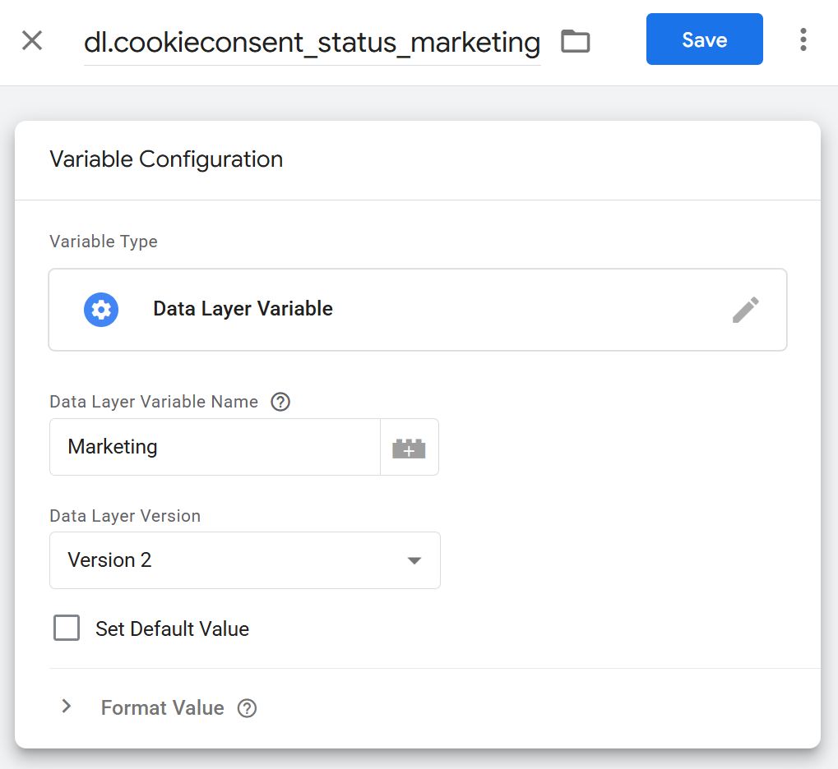Click the Set Default Value label text

point(172,629)
